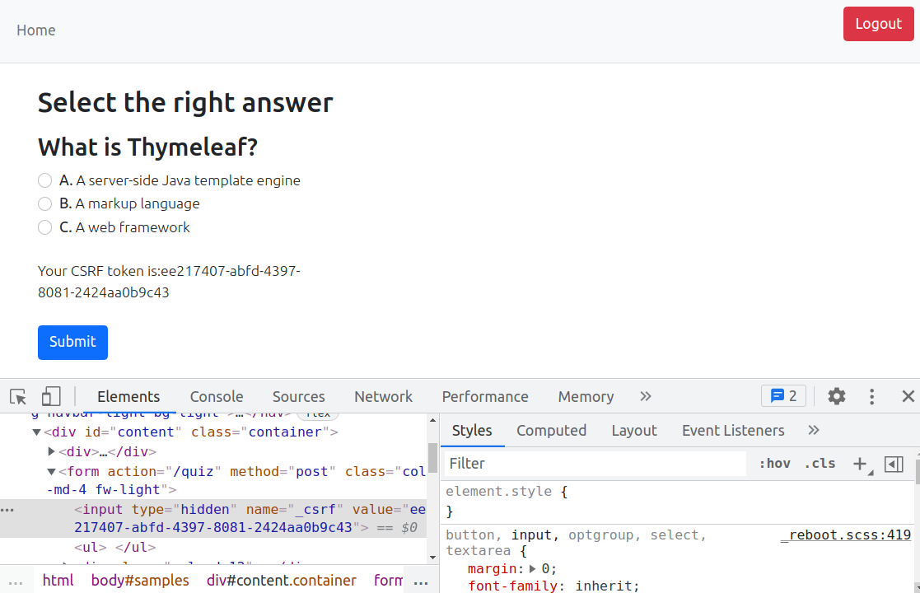Image resolution: width=920 pixels, height=593 pixels.
Task: Click the new style rule plus icon
Action: 860,464
